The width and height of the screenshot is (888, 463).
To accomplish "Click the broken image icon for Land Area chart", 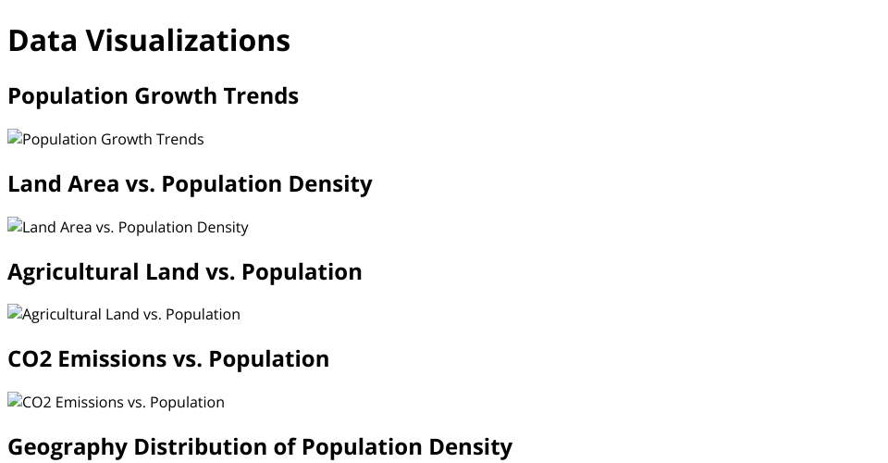I will pyautogui.click(x=15, y=227).
